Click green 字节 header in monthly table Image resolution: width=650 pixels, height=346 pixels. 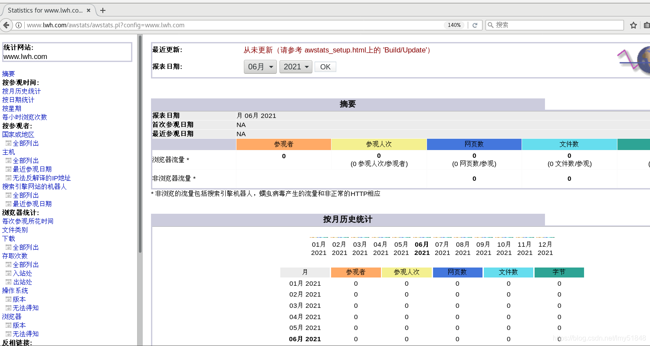coord(559,272)
